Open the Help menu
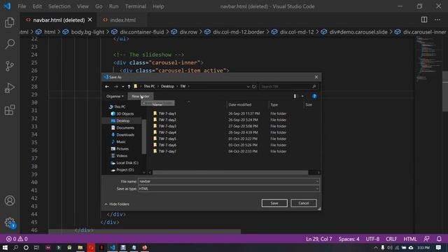Image resolution: width=448 pixels, height=252 pixels. (x=158, y=6)
